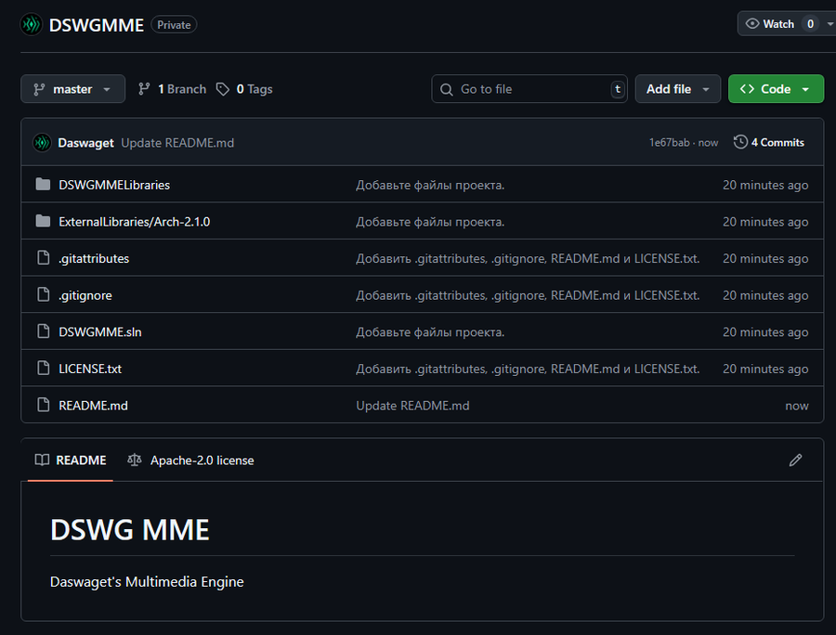Image resolution: width=836 pixels, height=635 pixels.
Task: Open the Watch options dropdown arrow
Action: click(x=829, y=24)
